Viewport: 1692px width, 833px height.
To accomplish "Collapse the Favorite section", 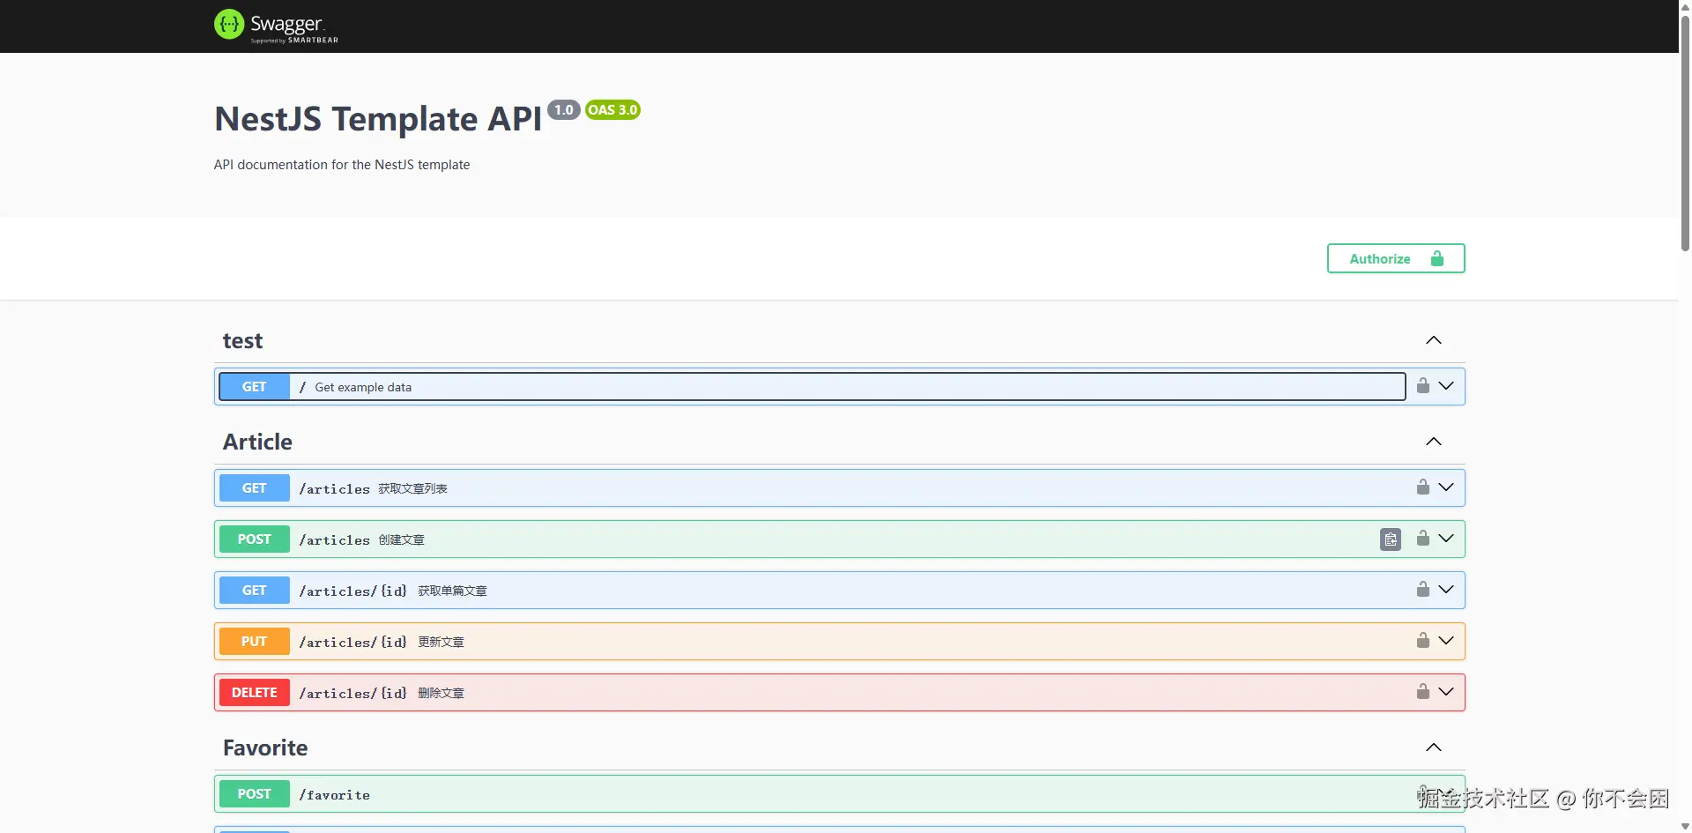I will pos(1434,747).
